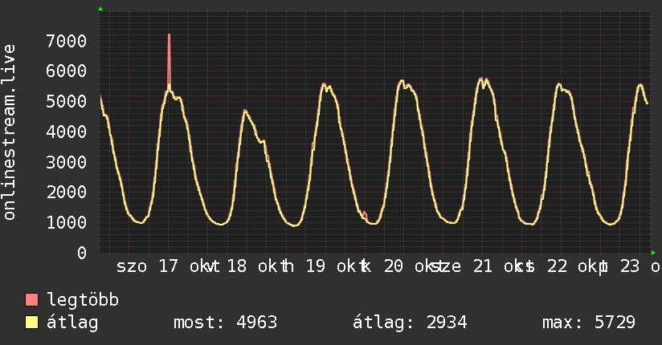The height and width of the screenshot is (345, 662).
Task: Click the 'max: 5729' statistic
Action: [589, 323]
